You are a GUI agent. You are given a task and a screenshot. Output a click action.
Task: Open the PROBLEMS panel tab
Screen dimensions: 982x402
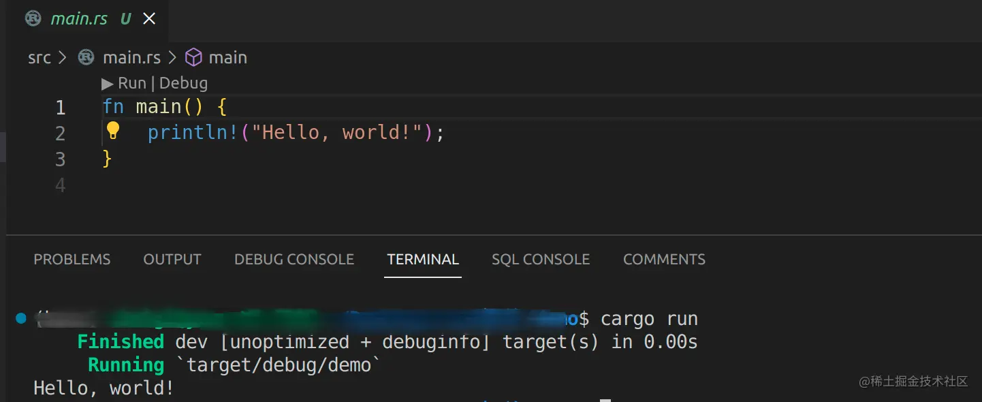point(72,260)
